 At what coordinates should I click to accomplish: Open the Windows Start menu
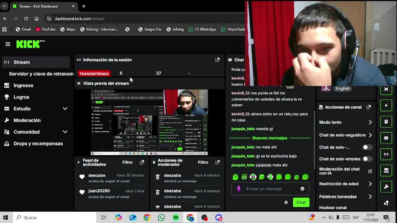pos(5,217)
